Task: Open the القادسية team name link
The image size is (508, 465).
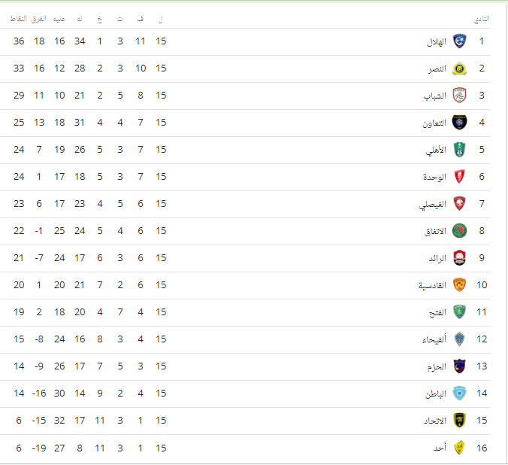Action: tap(432, 285)
